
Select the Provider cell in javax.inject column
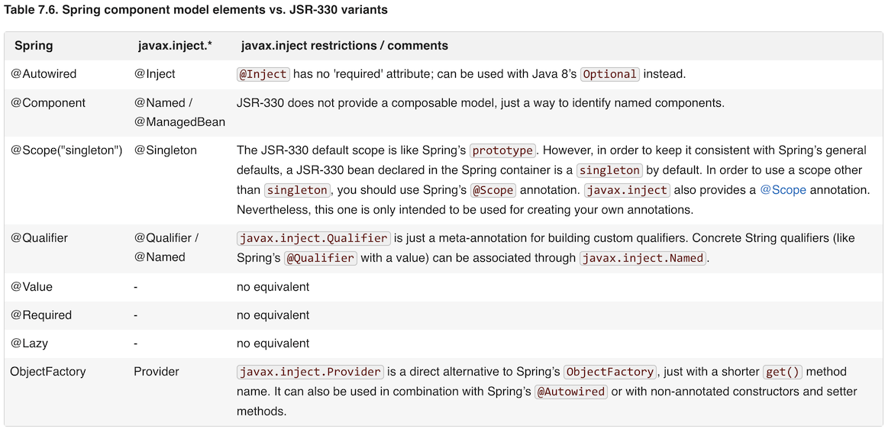[x=157, y=372]
